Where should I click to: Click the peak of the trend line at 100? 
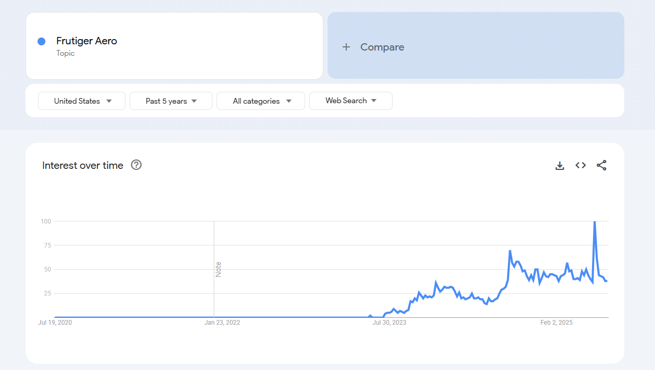click(595, 222)
